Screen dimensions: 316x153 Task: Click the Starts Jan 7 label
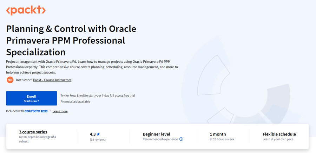(x=32, y=101)
